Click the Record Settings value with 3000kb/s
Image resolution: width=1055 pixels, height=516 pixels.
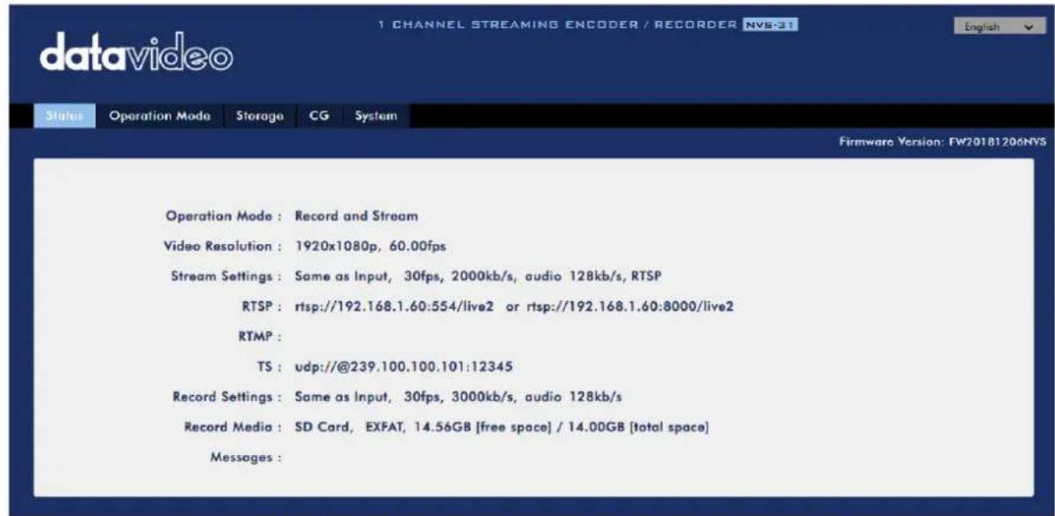pyautogui.click(x=458, y=397)
